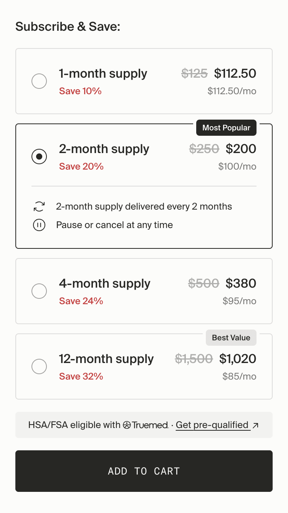Screen dimensions: 288x513
Task: Click the Best Value badge
Action: (x=231, y=338)
